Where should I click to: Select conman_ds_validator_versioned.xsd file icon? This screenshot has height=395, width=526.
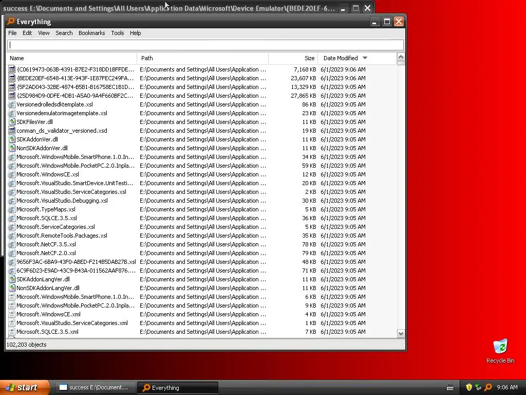tap(12, 131)
